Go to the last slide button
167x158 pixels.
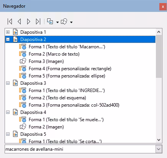pos(38,21)
